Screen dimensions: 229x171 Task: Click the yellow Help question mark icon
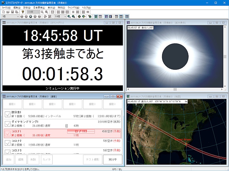pos(23,12)
